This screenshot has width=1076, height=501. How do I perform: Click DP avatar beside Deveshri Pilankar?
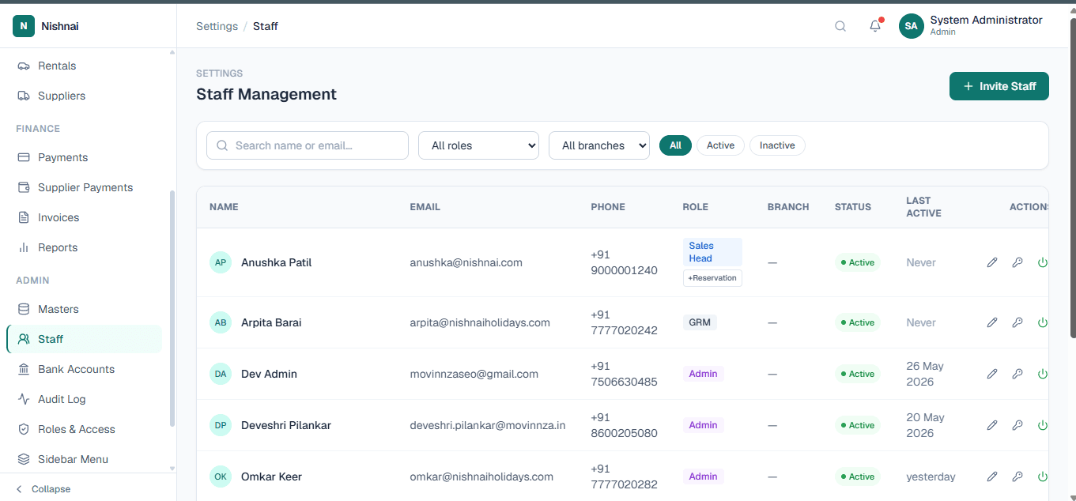[x=221, y=425]
